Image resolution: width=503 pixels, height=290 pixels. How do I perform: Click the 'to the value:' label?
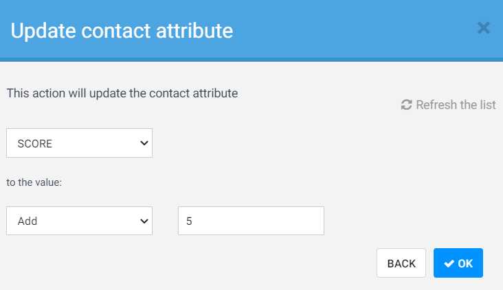click(x=35, y=184)
